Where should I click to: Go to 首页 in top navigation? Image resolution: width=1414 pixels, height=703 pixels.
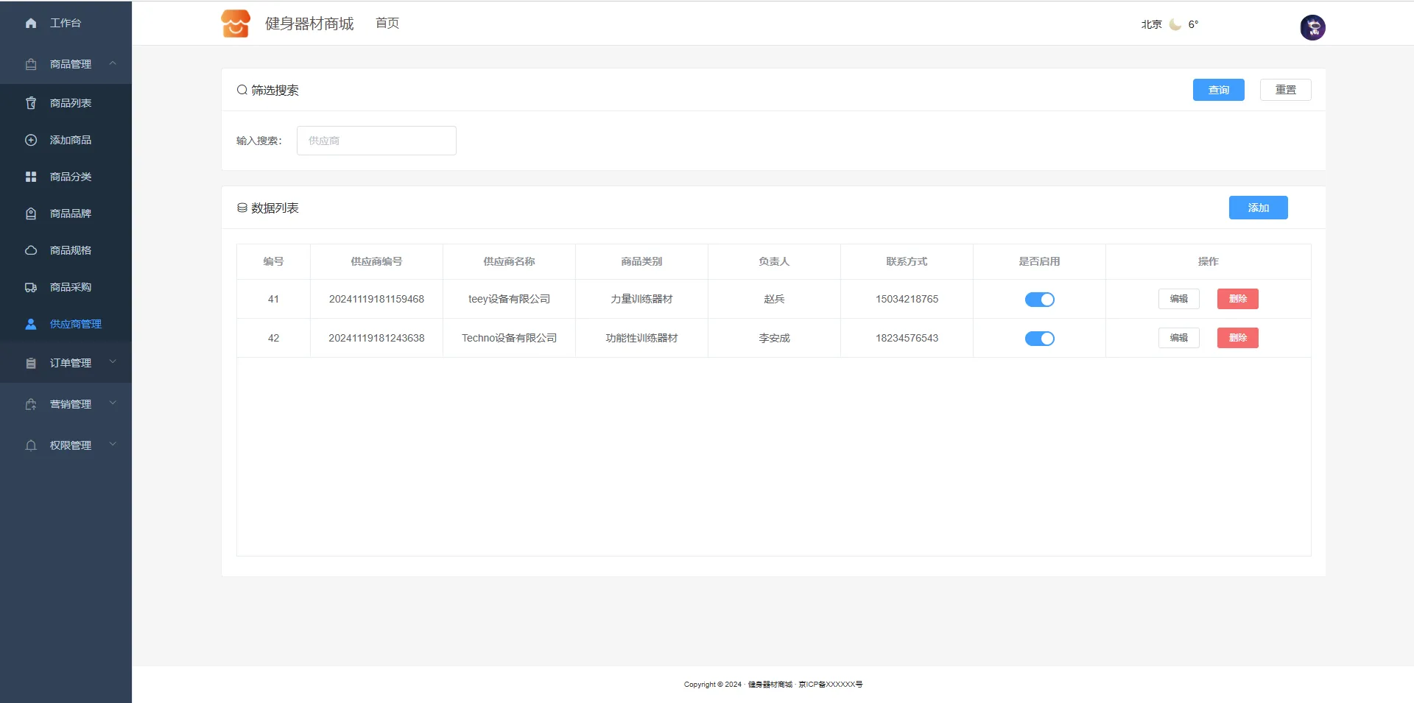[x=387, y=24]
